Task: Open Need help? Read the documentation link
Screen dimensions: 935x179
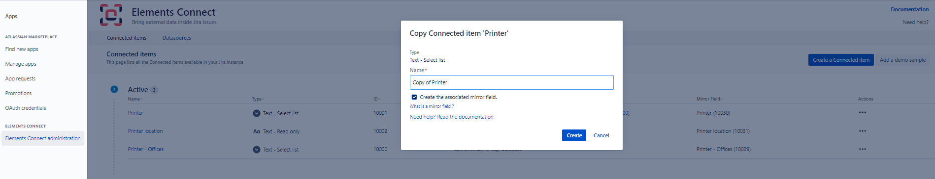Action: 451,117
